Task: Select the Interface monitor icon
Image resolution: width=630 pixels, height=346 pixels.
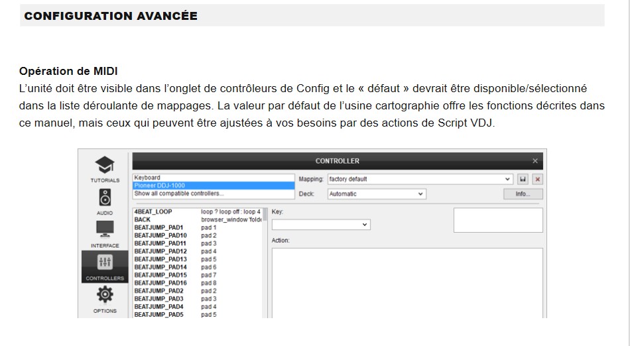Action: [105, 230]
